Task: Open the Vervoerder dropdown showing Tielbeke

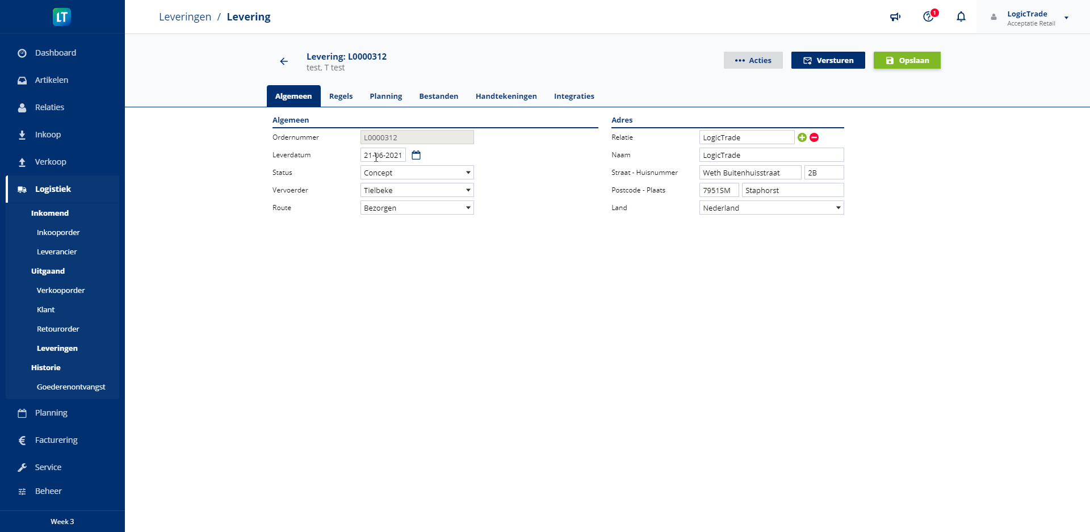Action: pos(417,190)
